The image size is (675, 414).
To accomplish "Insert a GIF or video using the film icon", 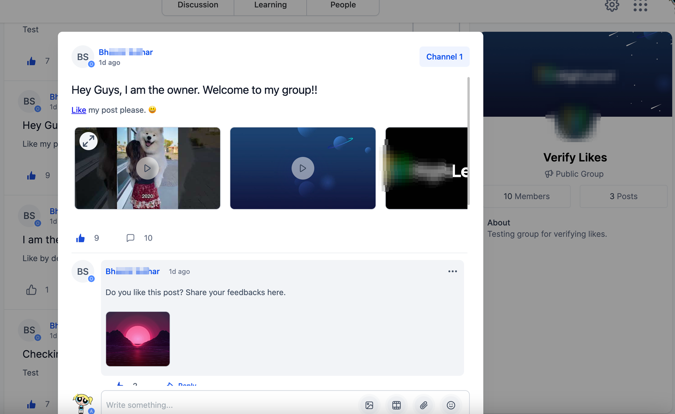I will pyautogui.click(x=397, y=405).
